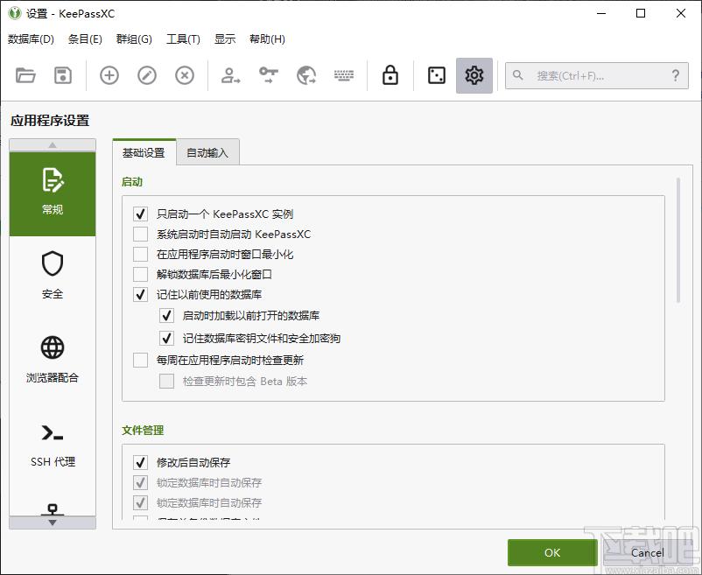Click the 启动 section heading
This screenshot has width=702, height=575.
132,182
